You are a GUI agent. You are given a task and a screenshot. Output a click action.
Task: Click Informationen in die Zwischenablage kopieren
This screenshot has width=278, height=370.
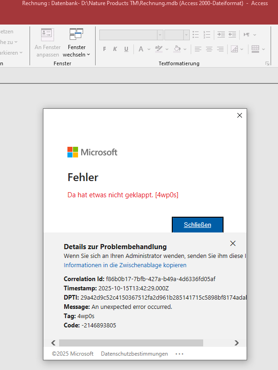pyautogui.click(x=125, y=265)
